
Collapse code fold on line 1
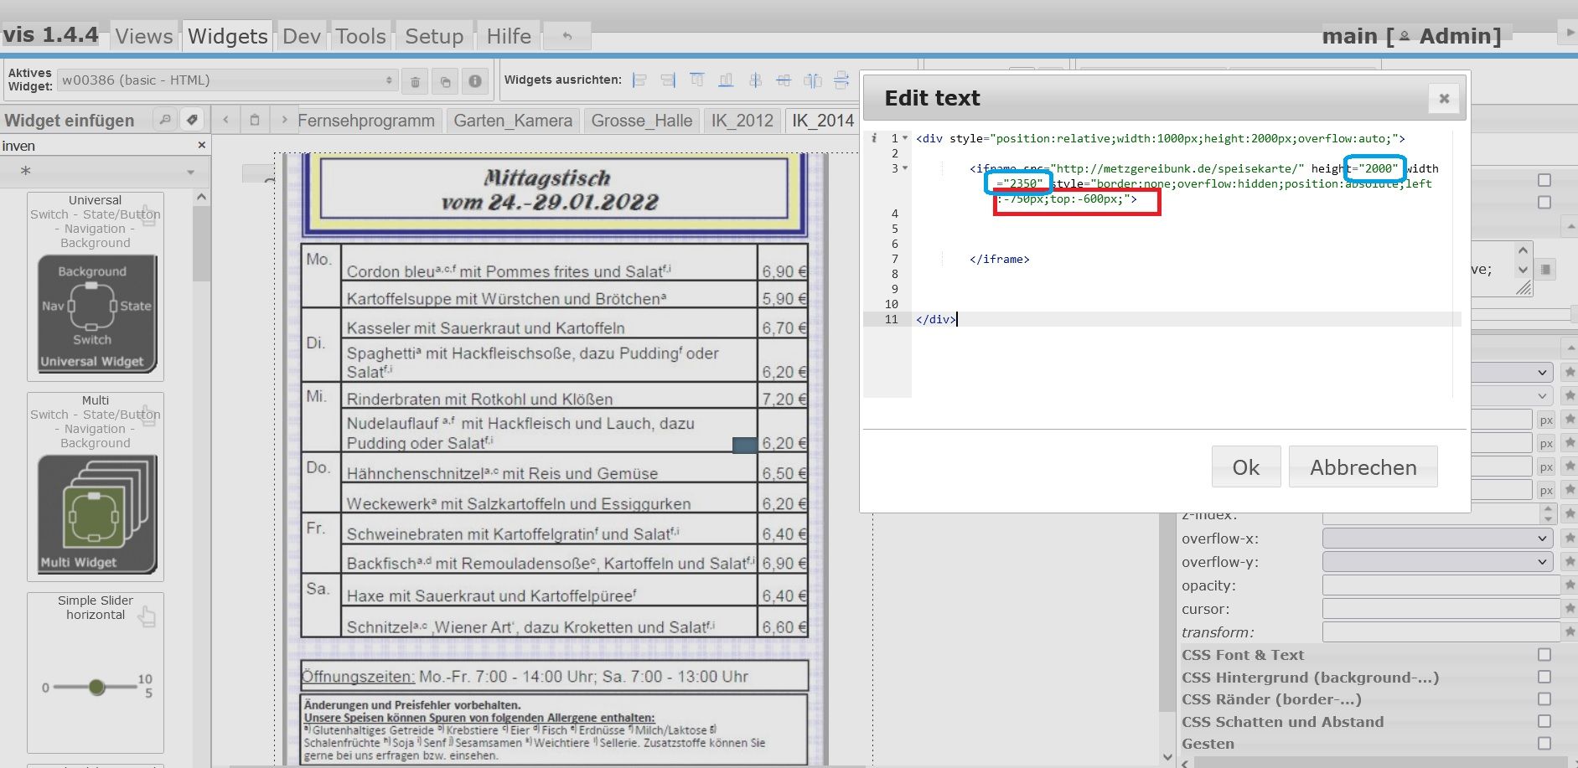[905, 138]
